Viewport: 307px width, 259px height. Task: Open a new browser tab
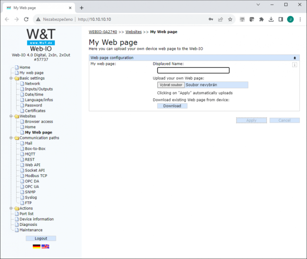pyautogui.click(x=81, y=8)
